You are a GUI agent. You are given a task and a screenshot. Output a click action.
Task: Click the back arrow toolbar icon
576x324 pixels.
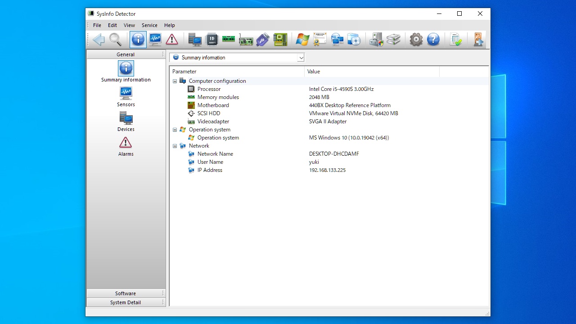(x=99, y=40)
